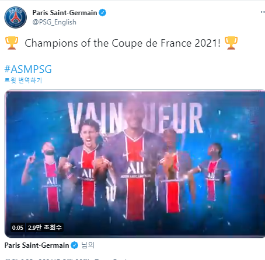Open the Paris Saint-Germain name below the video
Viewport: 265px width, 260px height.
[x=37, y=245]
